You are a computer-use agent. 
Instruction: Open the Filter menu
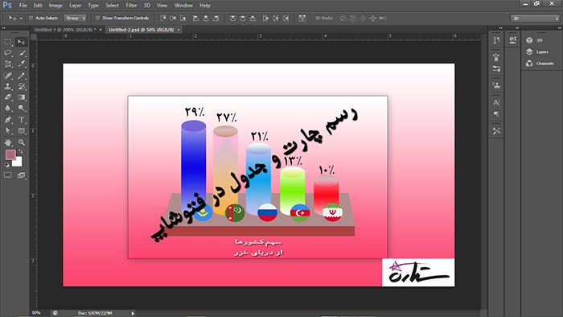131,6
